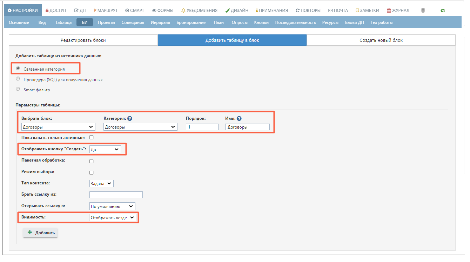This screenshot has width=470, height=262.
Task: Open Видимость dropdown
Action: pyautogui.click(x=113, y=217)
